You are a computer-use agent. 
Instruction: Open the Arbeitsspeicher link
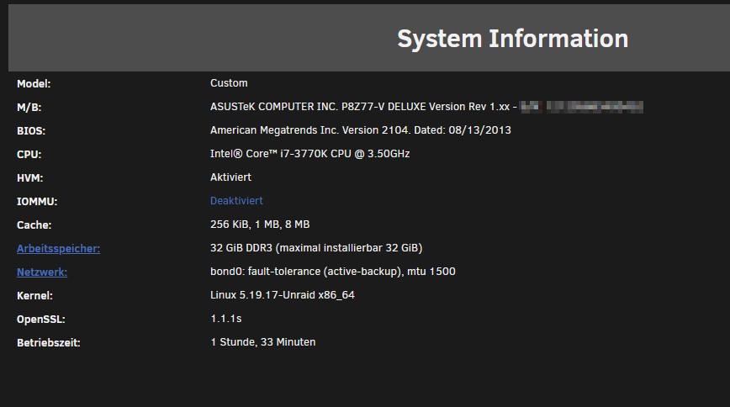(x=58, y=249)
